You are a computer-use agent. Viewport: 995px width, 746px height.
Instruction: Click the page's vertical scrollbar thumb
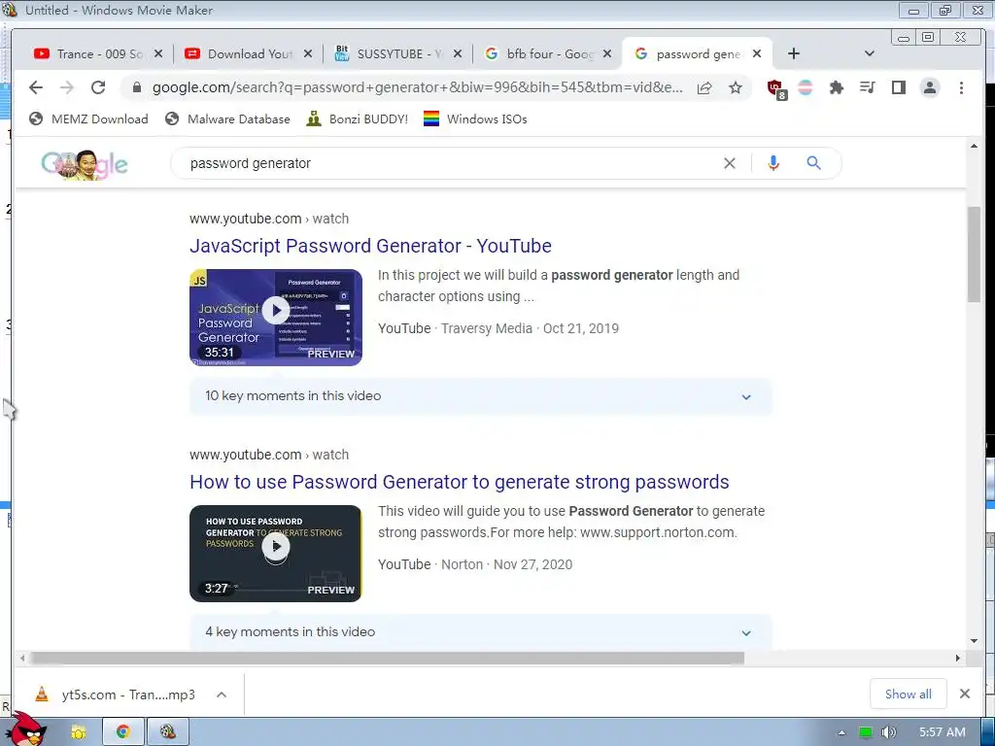(x=974, y=254)
